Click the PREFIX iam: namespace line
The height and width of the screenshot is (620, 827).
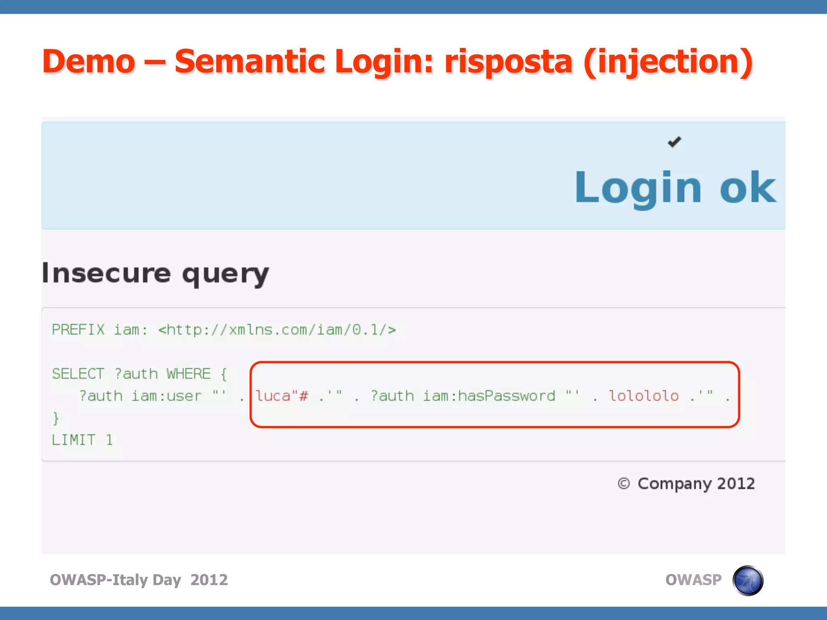coord(224,330)
